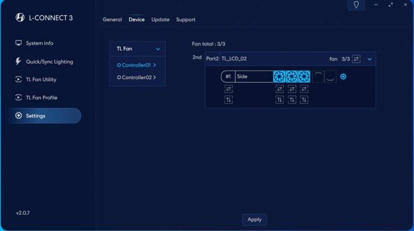Open Quick/Sync Lighting
The height and width of the screenshot is (231, 414).
[x=45, y=61]
